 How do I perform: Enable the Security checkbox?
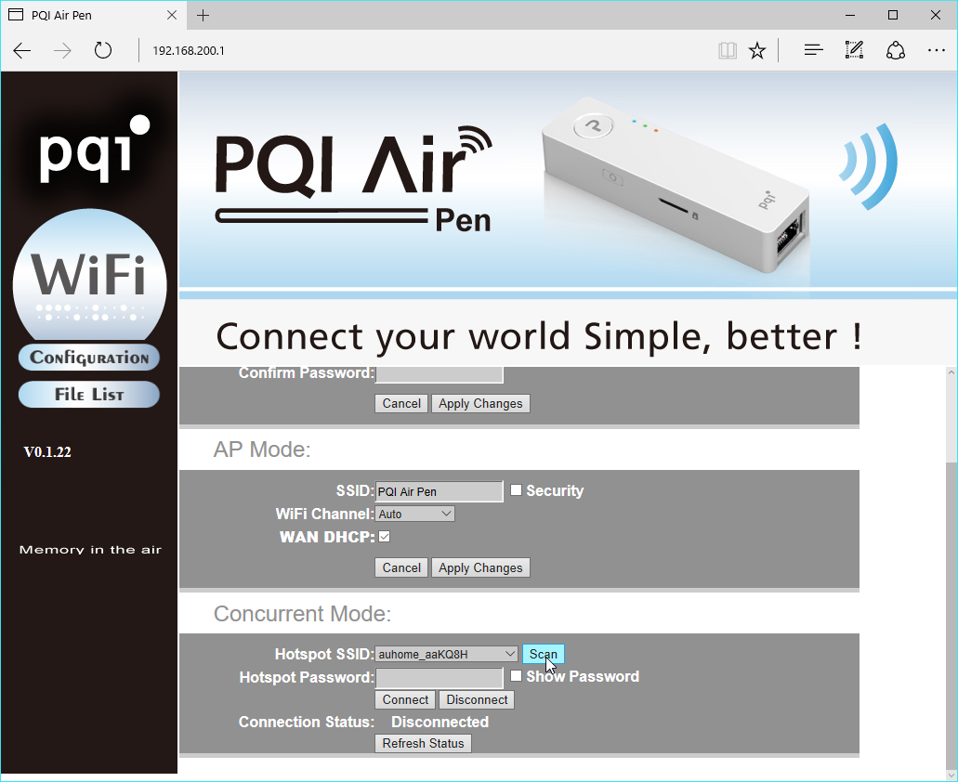coord(517,490)
